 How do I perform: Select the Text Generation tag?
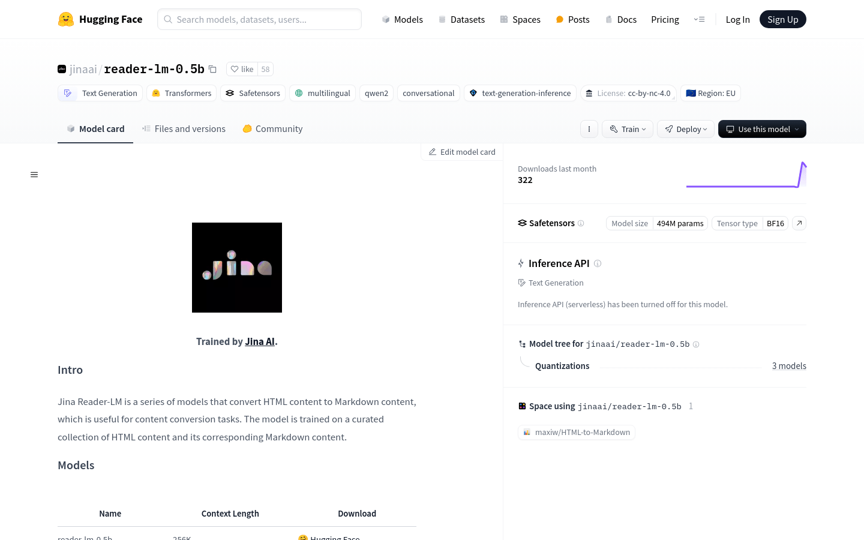pyautogui.click(x=100, y=93)
